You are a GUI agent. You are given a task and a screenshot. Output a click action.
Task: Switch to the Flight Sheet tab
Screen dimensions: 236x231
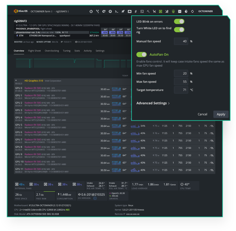[34, 51]
